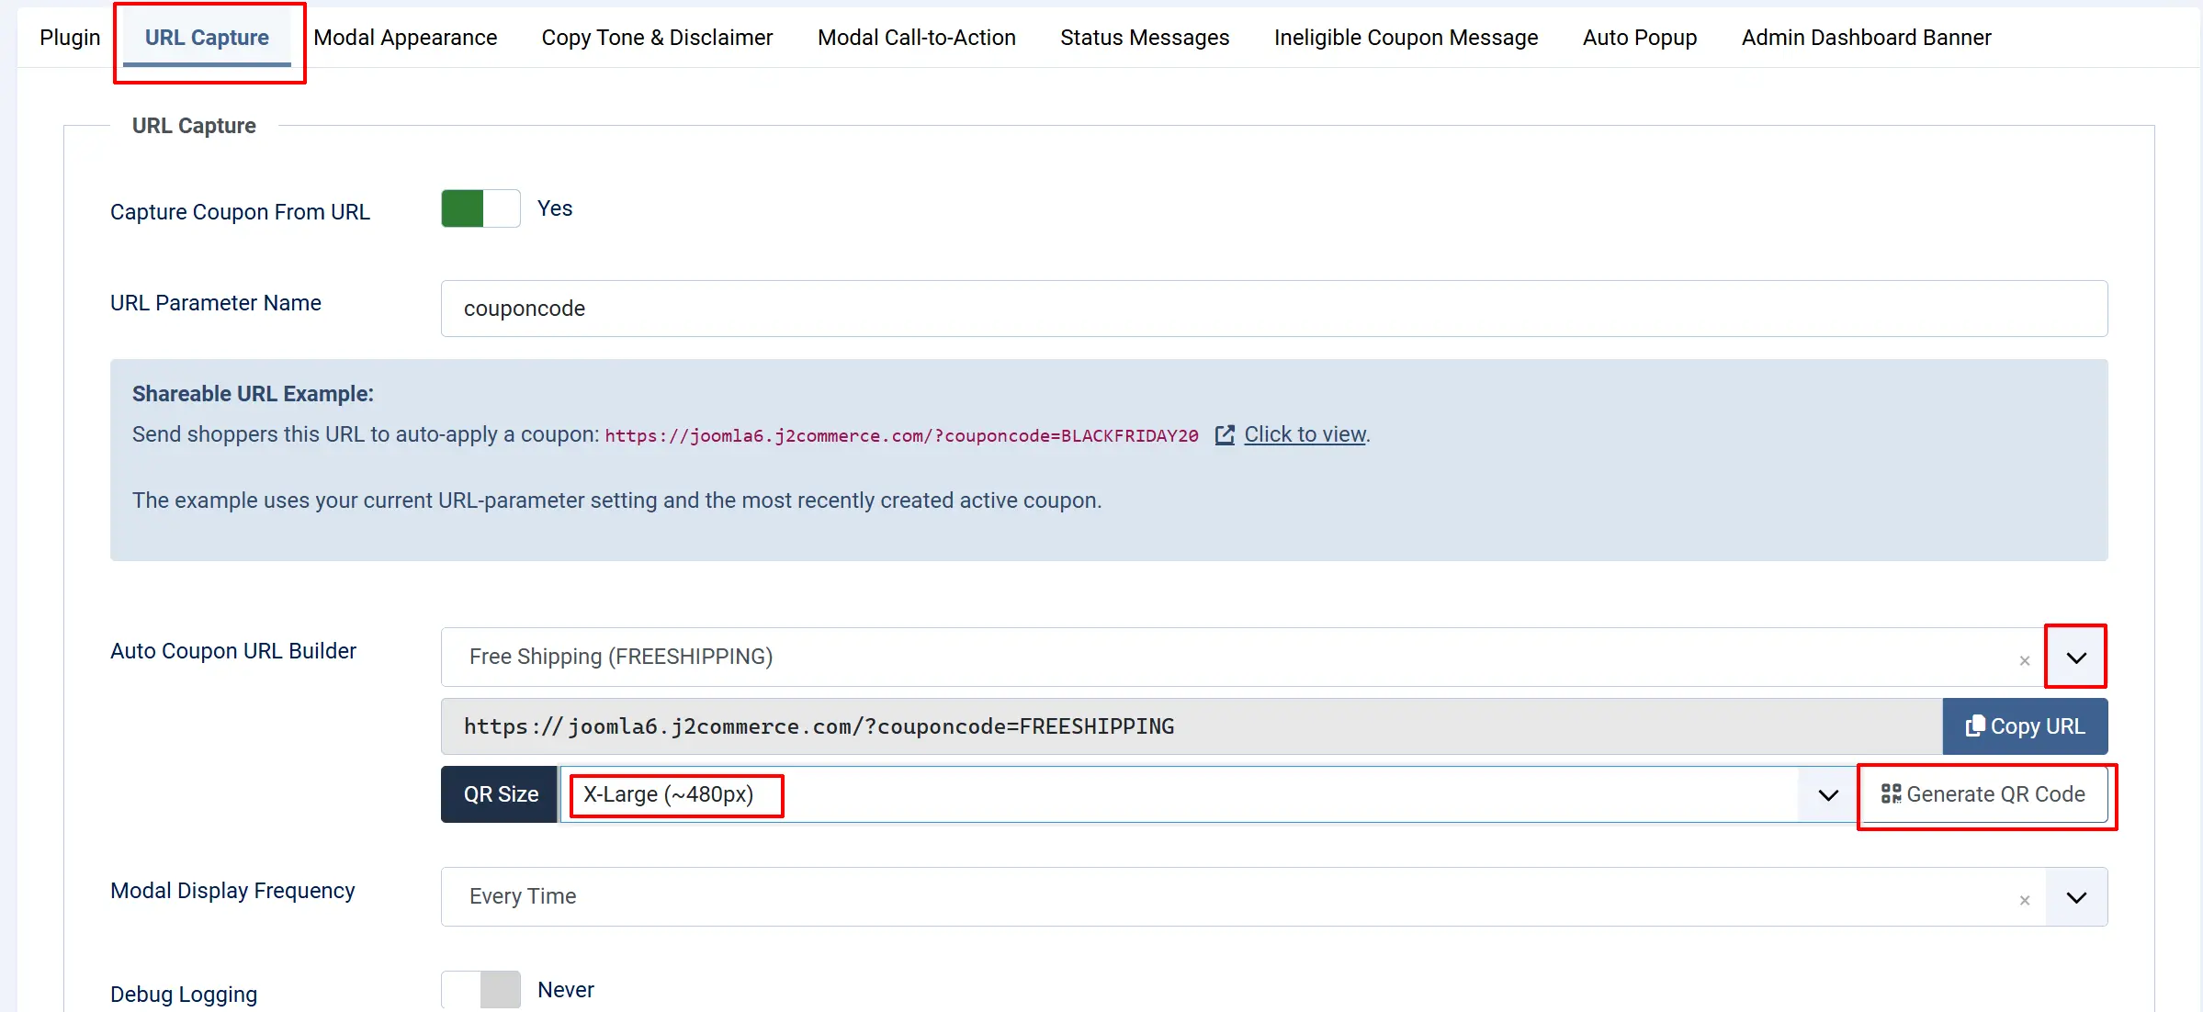Click the Shareable URL Example heading
Viewport: 2203px width, 1012px height.
(x=253, y=394)
